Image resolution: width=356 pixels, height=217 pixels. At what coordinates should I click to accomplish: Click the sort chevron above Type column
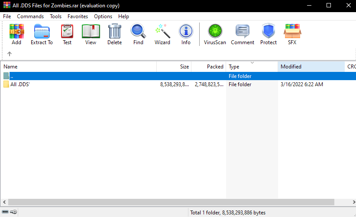pos(252,63)
